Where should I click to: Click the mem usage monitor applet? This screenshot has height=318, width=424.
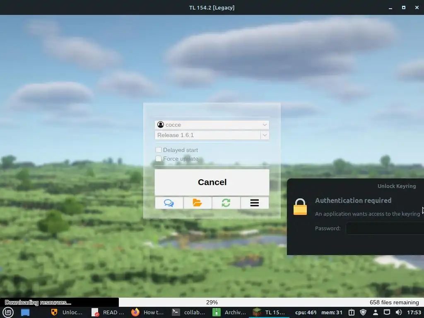332,312
